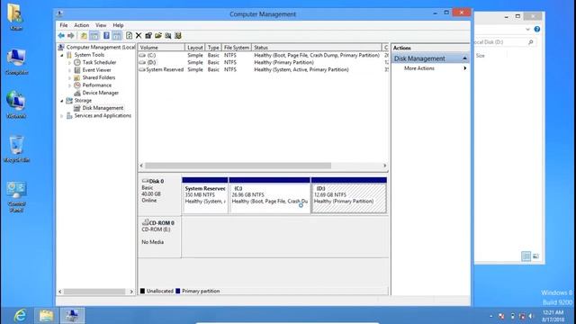Click the right arrow of the tree pane scrollbar
The width and height of the screenshot is (576, 324).
(131, 292)
